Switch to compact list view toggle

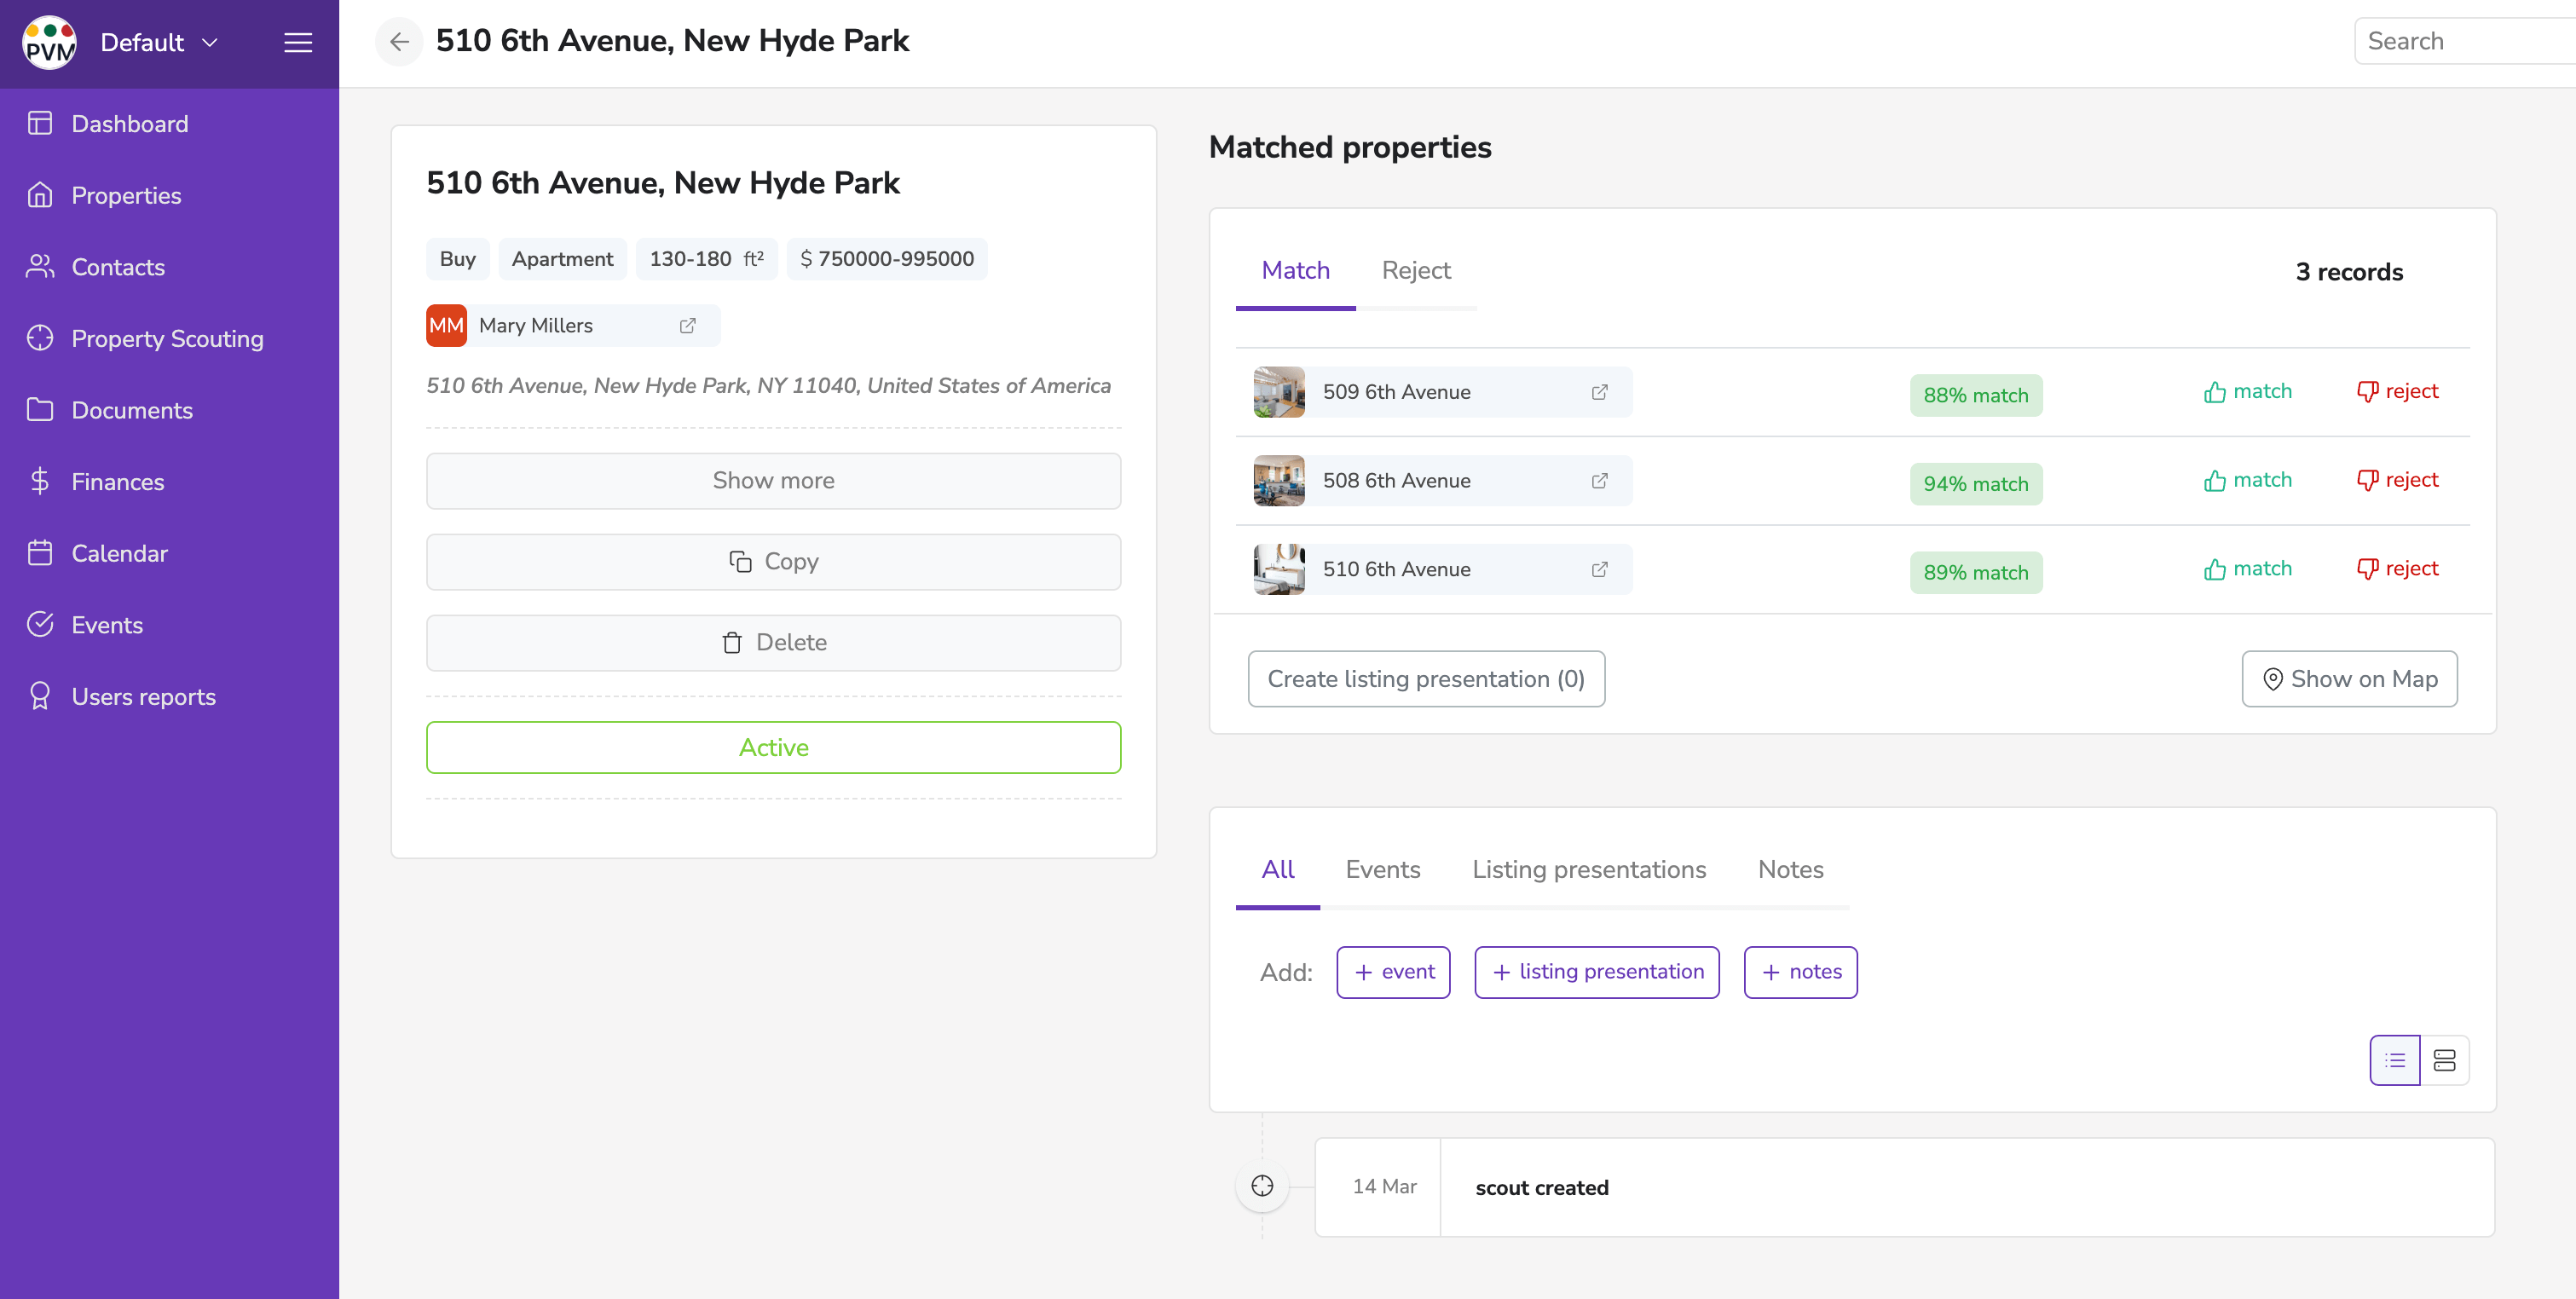[x=2394, y=1059]
